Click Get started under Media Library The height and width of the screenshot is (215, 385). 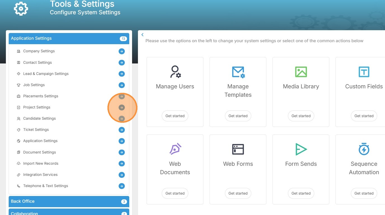tap(301, 116)
